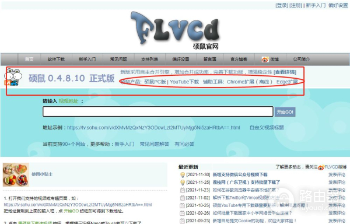Click the Weibo icon in navigation bar
350x224 pixels.
265,60
